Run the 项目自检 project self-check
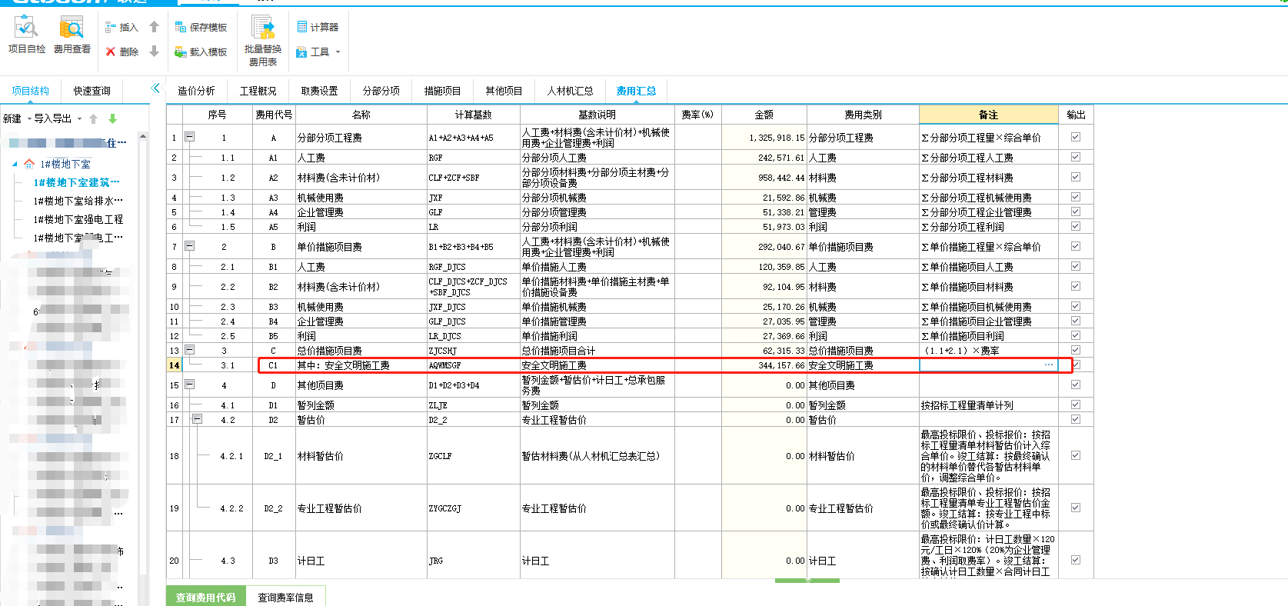The width and height of the screenshot is (1288, 606). coord(27,35)
